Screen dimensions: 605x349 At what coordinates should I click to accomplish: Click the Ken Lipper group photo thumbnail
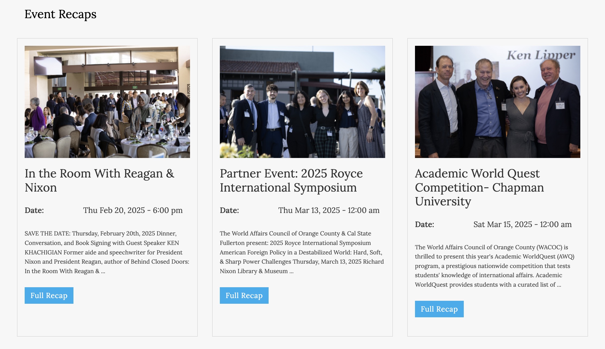pos(498,102)
